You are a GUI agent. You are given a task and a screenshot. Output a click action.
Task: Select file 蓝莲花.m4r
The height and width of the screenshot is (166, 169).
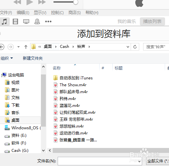coord(66,106)
